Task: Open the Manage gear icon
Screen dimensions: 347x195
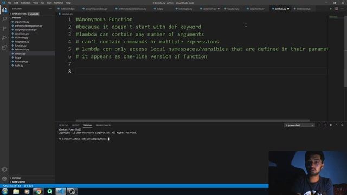Action: [x=4, y=179]
